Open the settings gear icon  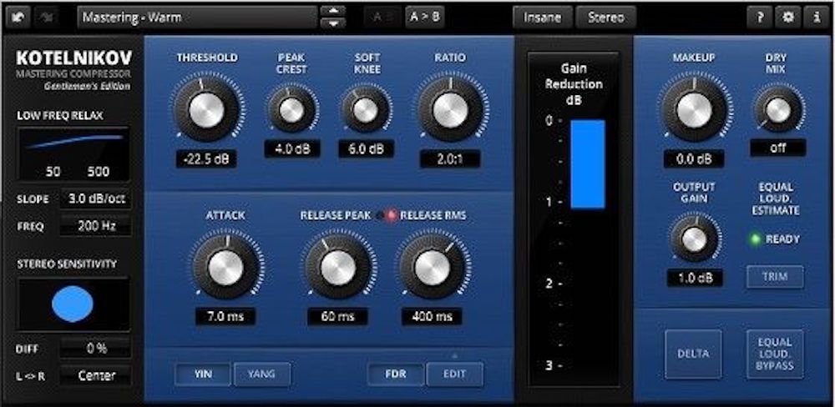787,17
